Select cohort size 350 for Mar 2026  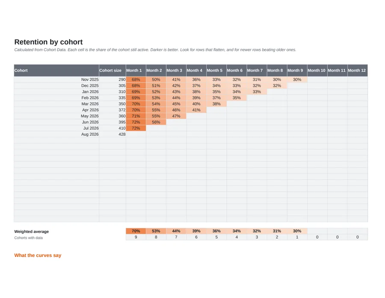[113, 104]
